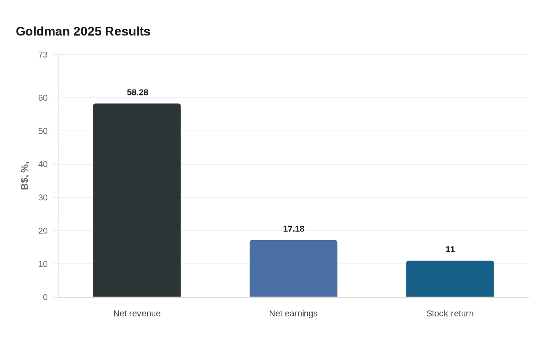Click the y-axis tick label 0
552x347 pixels.
(x=45, y=297)
